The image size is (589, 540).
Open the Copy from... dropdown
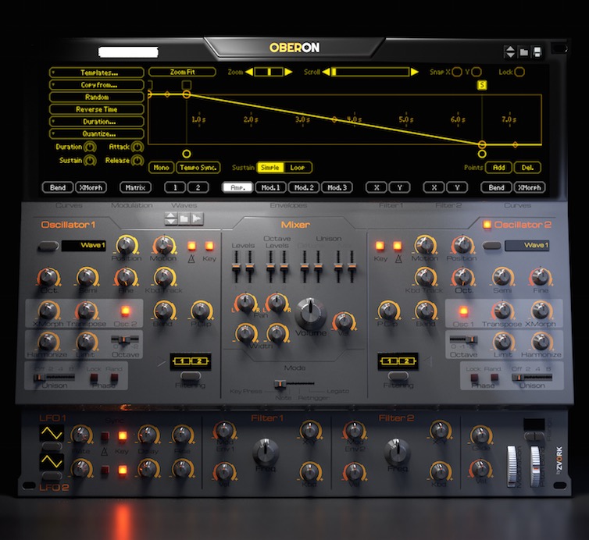pos(97,85)
